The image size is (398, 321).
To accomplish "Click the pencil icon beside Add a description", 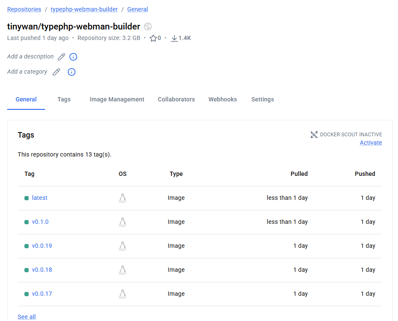I will pyautogui.click(x=61, y=57).
